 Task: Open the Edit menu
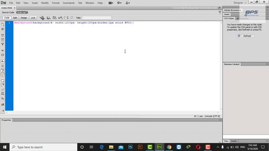tap(18, 3)
